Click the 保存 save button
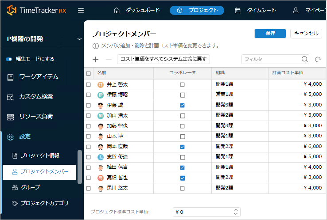Screen dimensions: 327x220 click(x=270, y=34)
